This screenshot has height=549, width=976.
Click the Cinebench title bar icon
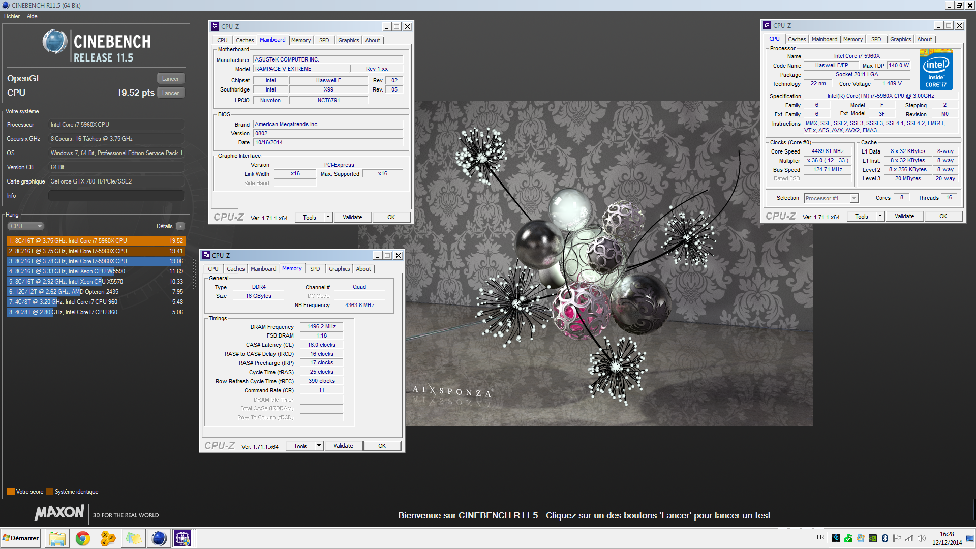click(6, 5)
